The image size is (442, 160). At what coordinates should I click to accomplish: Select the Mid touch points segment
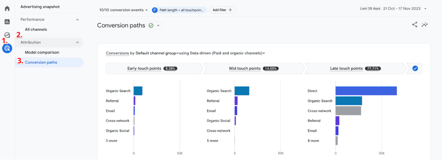click(254, 68)
